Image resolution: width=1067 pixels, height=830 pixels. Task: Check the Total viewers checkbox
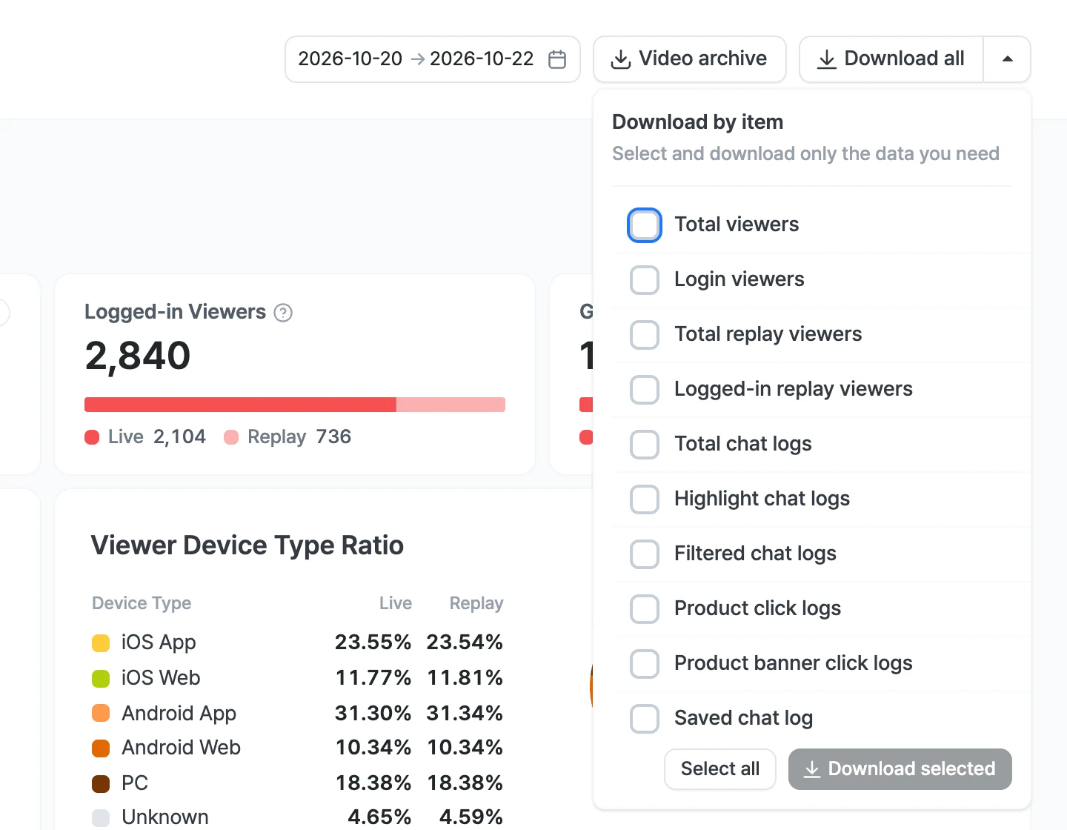pyautogui.click(x=645, y=225)
